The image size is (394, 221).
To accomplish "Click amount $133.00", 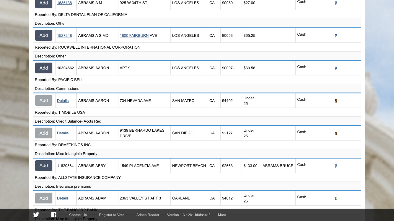I will [250, 166].
